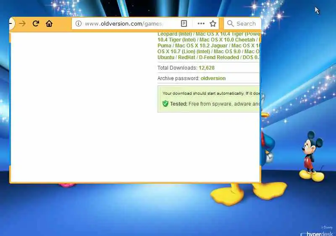Show site information icon in address bar
Viewport: 336px width, 236px height.
pyautogui.click(x=79, y=23)
